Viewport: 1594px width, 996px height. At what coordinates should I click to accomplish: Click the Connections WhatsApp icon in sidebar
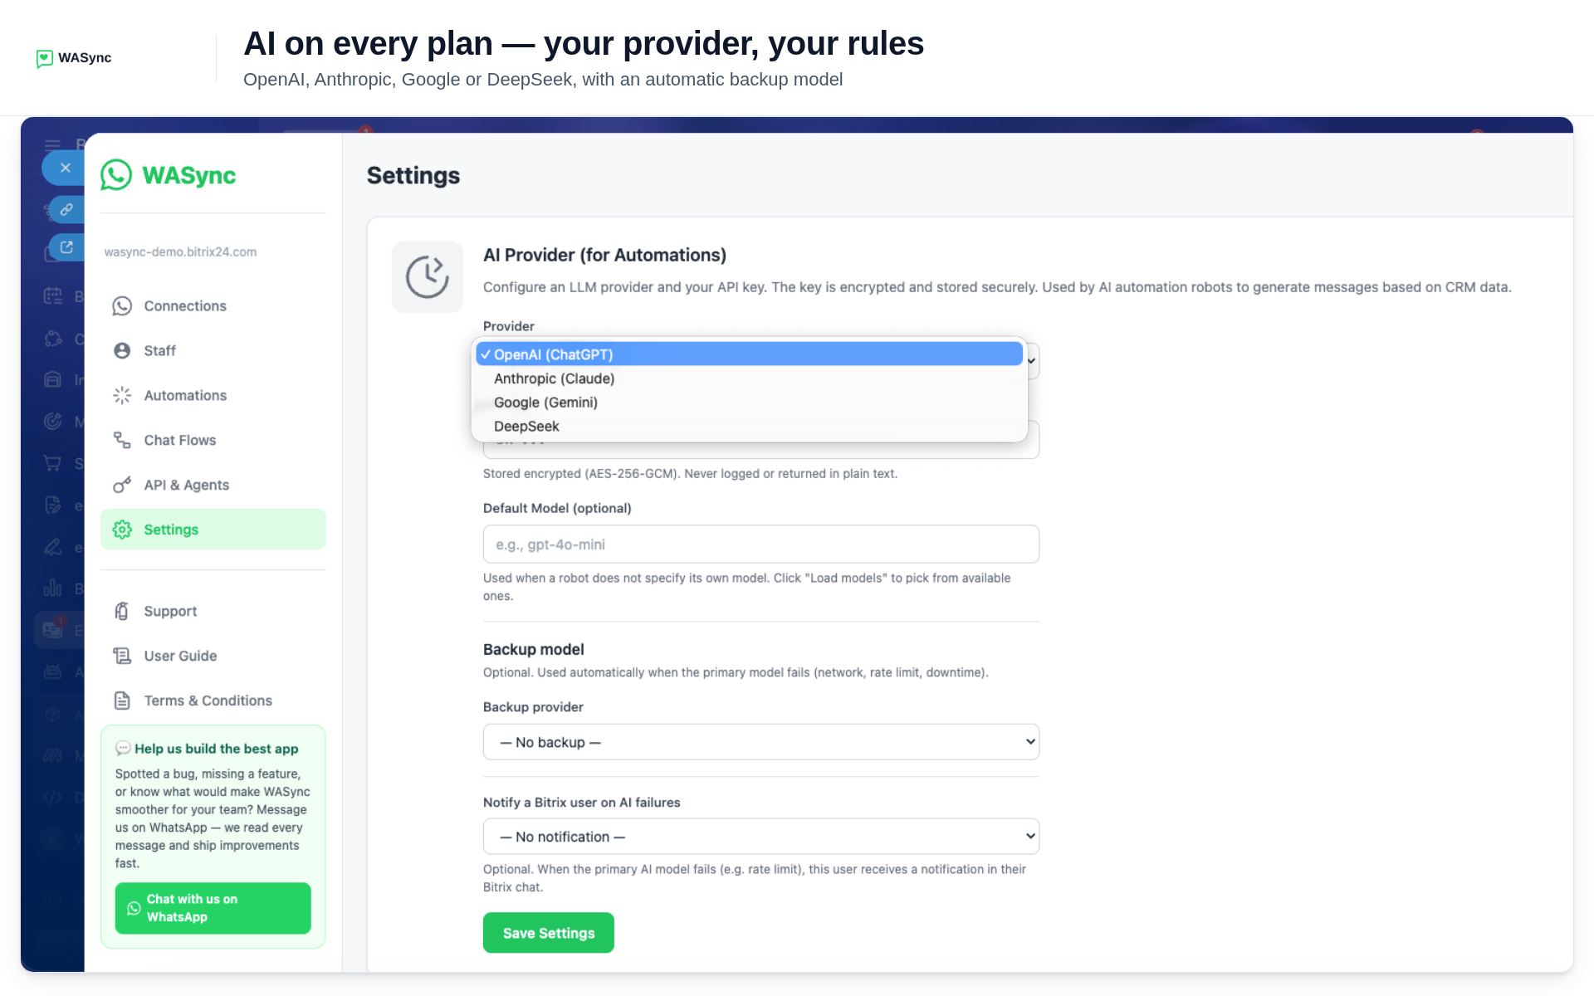[x=122, y=306]
